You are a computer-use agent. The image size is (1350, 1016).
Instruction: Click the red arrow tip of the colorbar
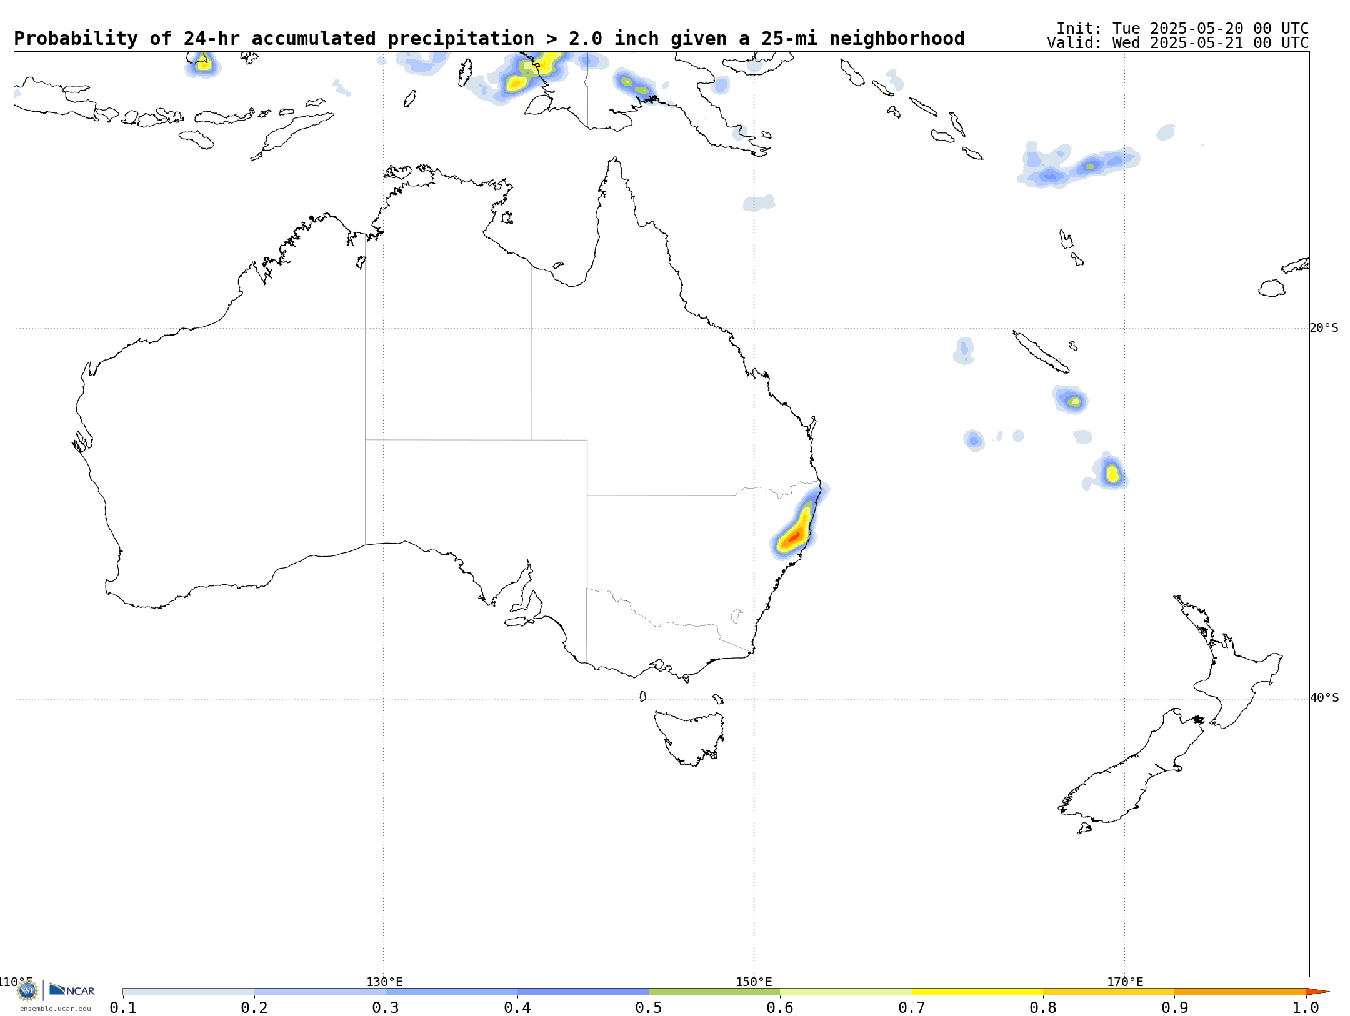(1317, 992)
